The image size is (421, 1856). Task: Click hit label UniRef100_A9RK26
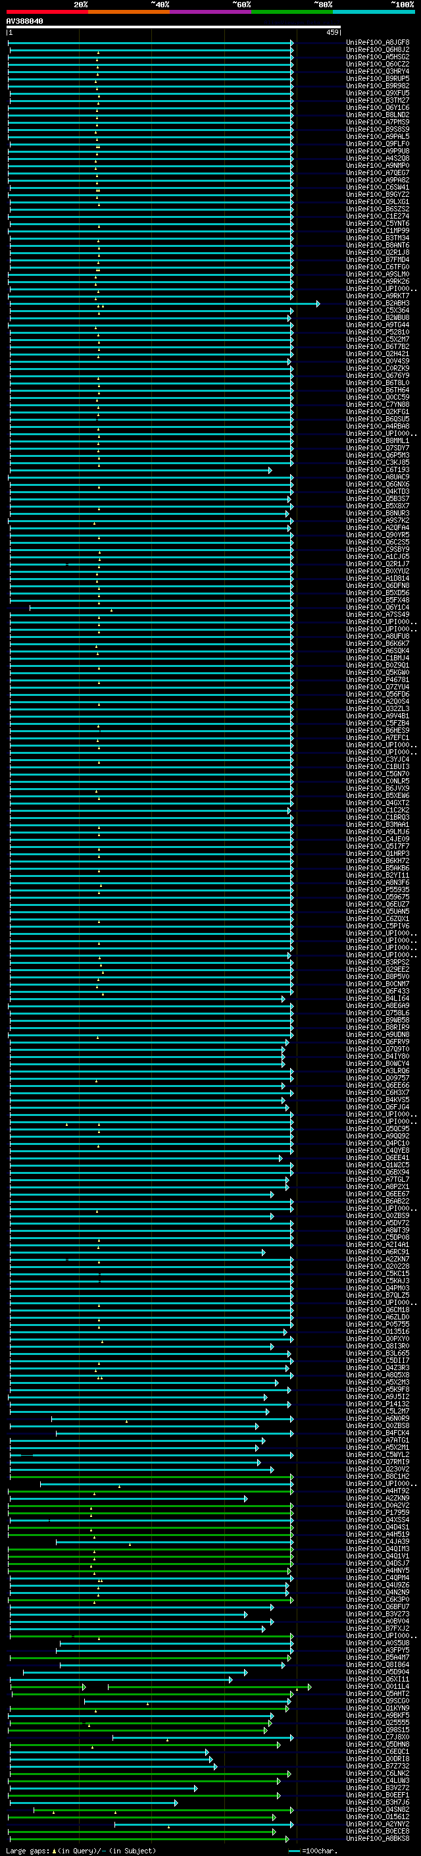point(378,281)
